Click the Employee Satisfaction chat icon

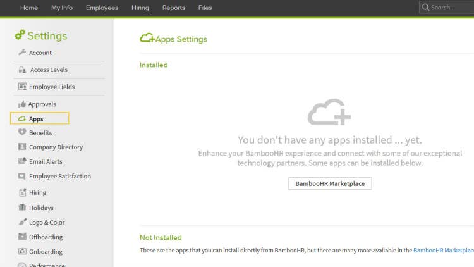(21, 176)
